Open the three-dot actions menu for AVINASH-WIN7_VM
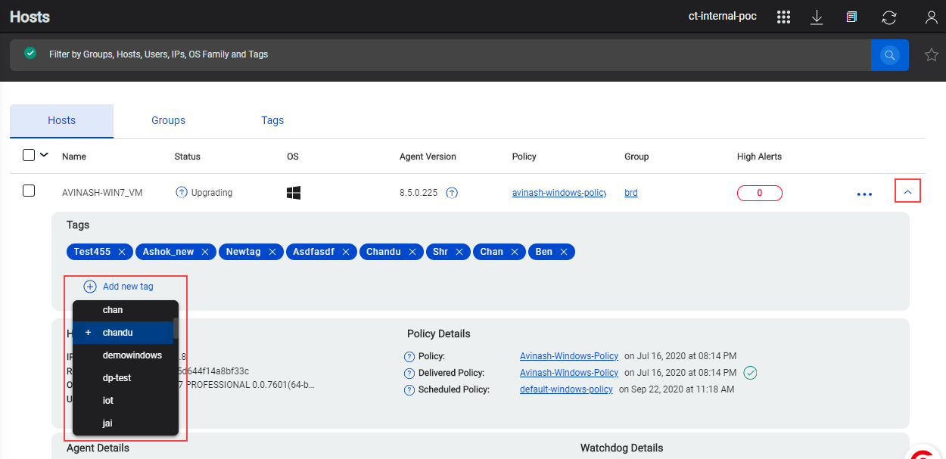Viewport: 946px width, 459px height. (864, 194)
